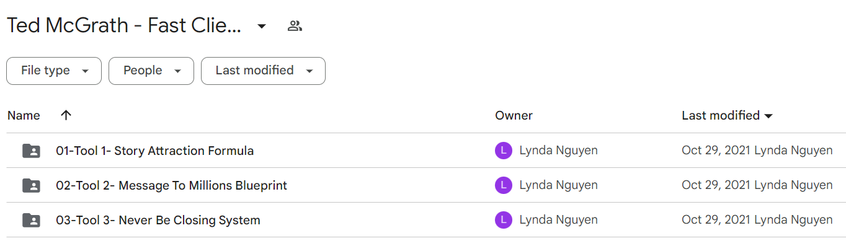Reverse sort using the Name arrow
The image size is (846, 246).
pyautogui.click(x=66, y=115)
